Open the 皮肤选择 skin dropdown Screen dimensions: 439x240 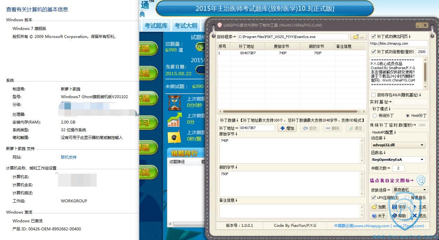tap(410, 190)
